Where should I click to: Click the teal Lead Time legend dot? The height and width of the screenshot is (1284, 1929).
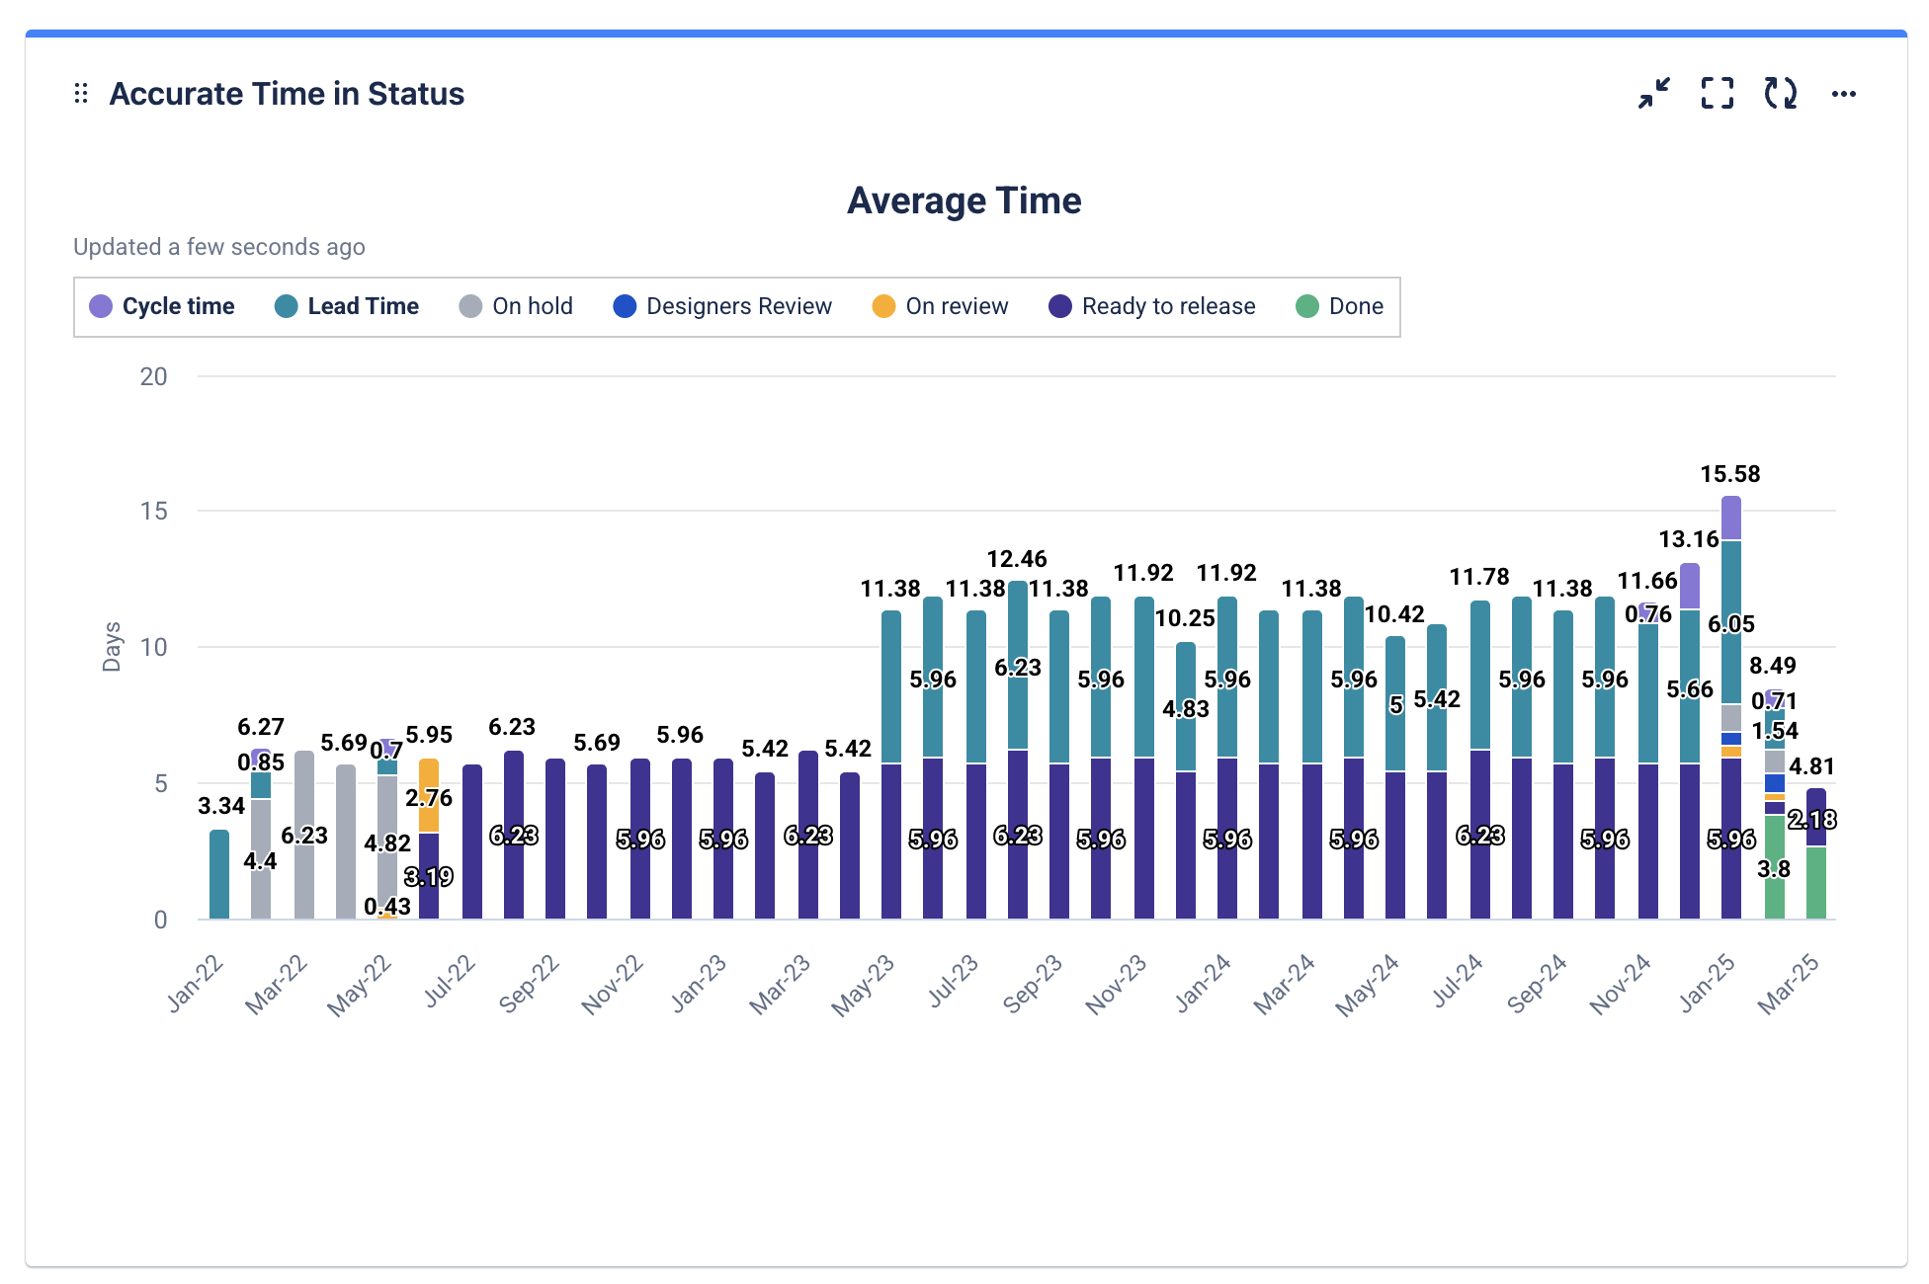(x=285, y=306)
